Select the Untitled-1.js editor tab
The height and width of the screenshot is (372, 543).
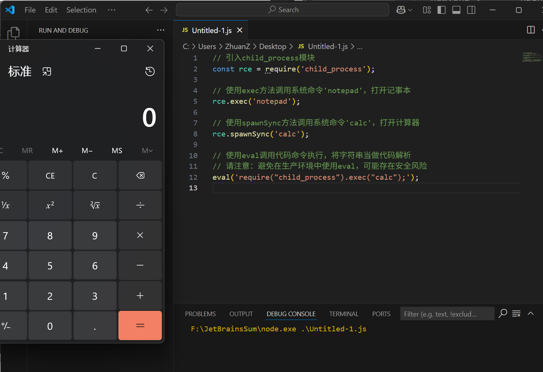tap(211, 30)
